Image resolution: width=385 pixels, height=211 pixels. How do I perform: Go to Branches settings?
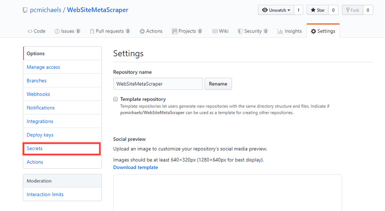pyautogui.click(x=62, y=80)
